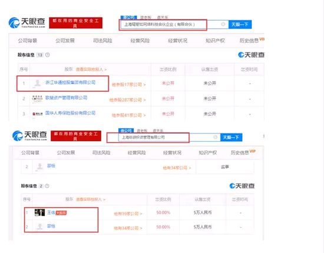The height and width of the screenshot is (253, 324).
Task: Switch to 知识产权 tab in lower page
Action: (x=207, y=153)
